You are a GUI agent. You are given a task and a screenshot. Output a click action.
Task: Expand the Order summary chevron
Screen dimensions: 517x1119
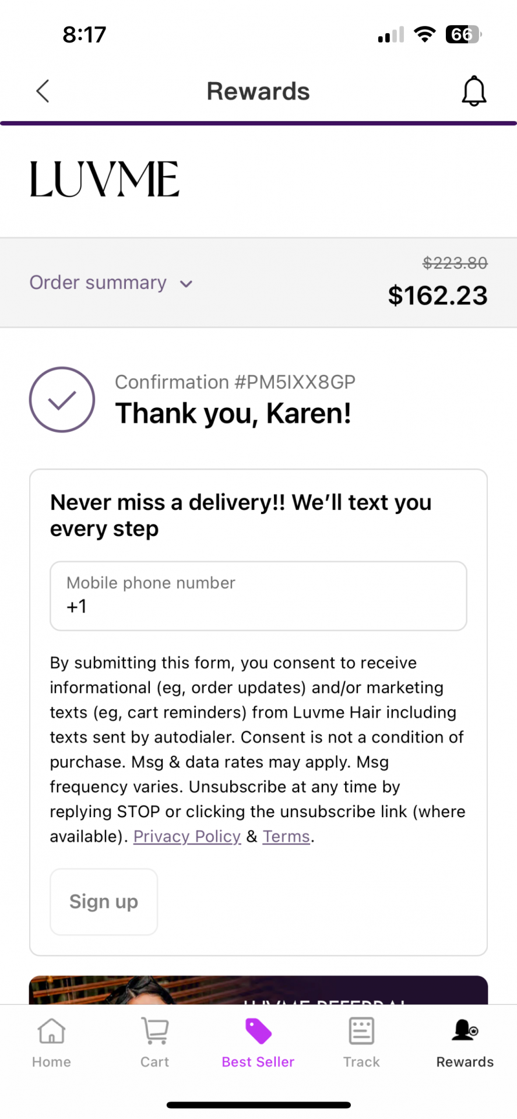[x=186, y=284]
